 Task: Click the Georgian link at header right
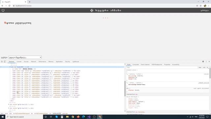(x=205, y=10)
